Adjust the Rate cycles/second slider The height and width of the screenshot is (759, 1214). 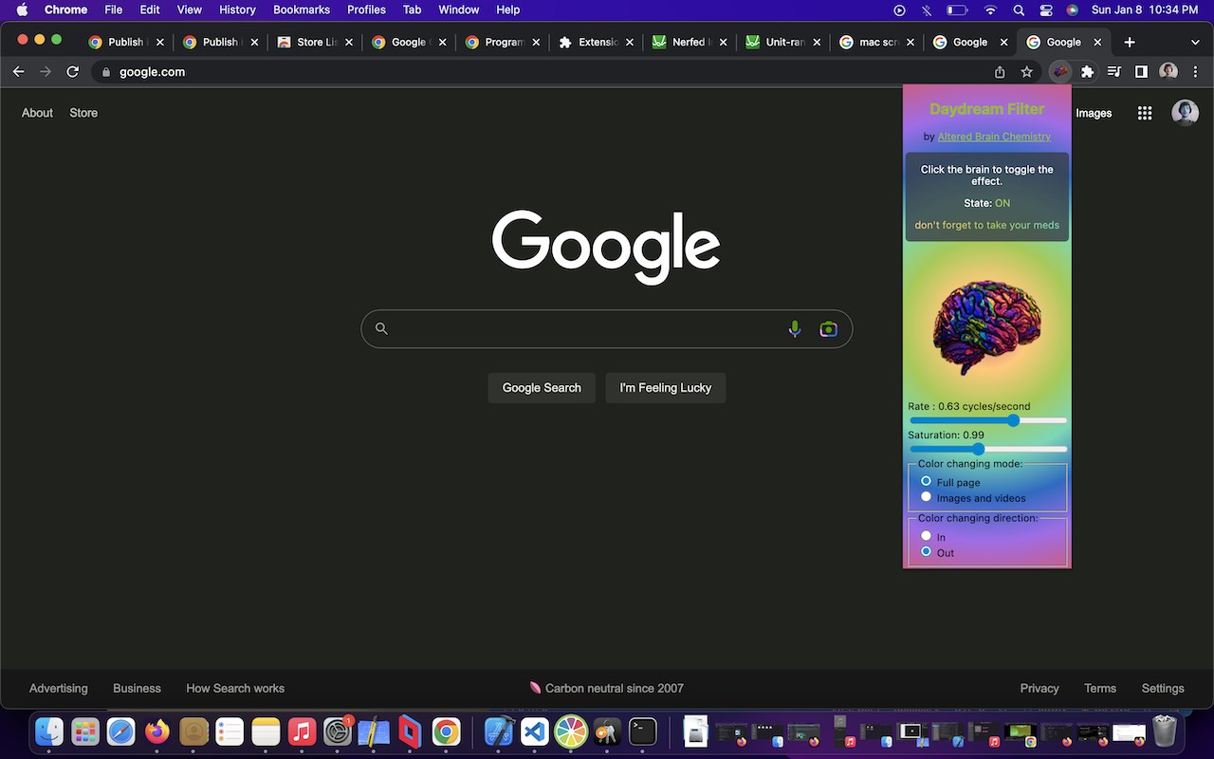[x=987, y=420]
